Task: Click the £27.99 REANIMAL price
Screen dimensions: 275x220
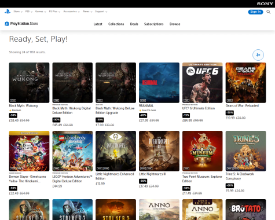Action: (144, 120)
